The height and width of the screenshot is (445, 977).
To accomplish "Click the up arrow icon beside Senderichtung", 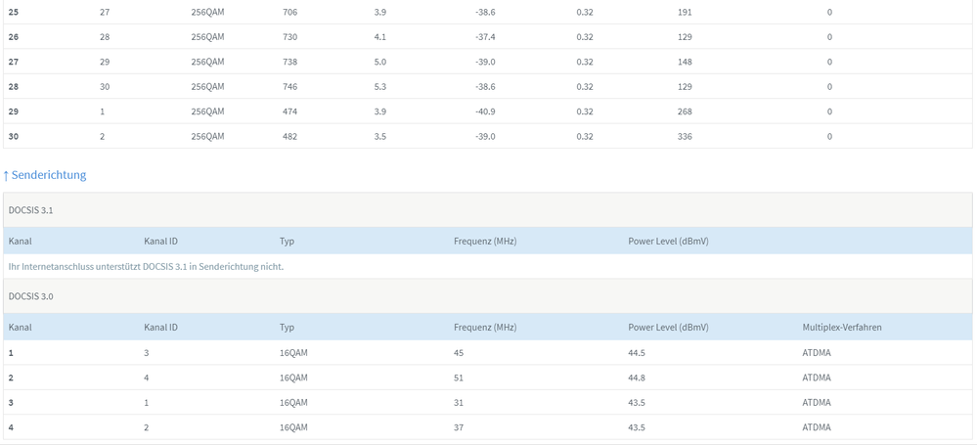I will 6,176.
